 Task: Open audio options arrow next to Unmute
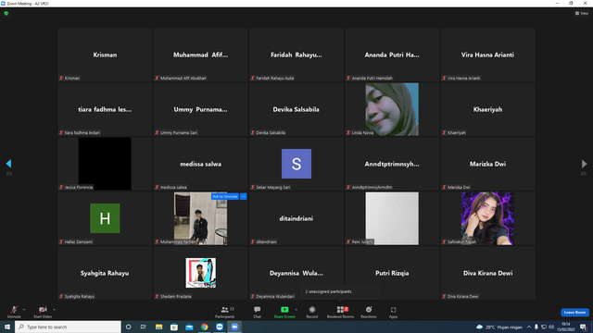pos(24,310)
